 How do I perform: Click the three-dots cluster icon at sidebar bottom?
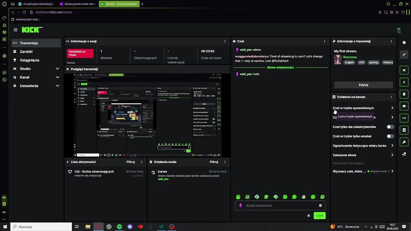click(x=404, y=154)
